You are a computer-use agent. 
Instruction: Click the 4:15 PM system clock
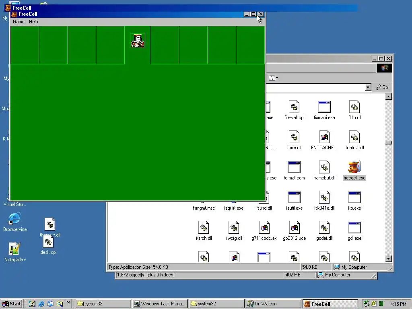(x=398, y=304)
